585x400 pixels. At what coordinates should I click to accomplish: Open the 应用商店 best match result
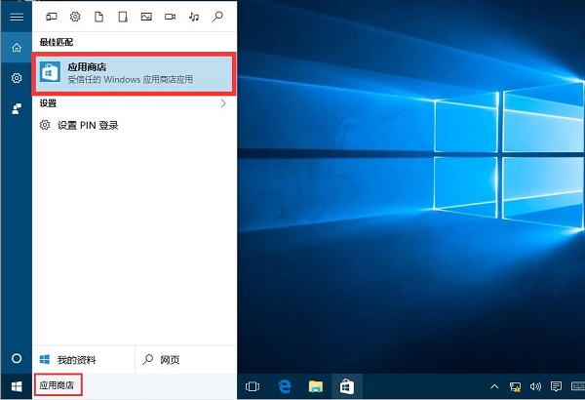(x=135, y=73)
